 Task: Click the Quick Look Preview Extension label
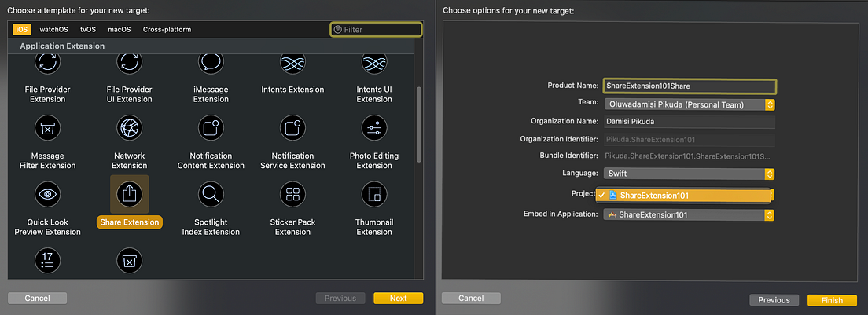(48, 226)
